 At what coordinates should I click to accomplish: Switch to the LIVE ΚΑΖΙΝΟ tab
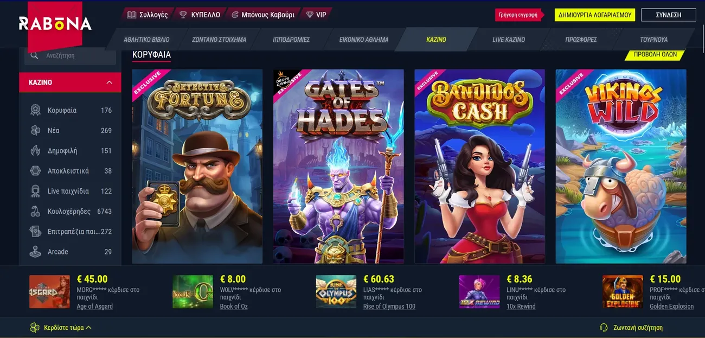pyautogui.click(x=509, y=40)
